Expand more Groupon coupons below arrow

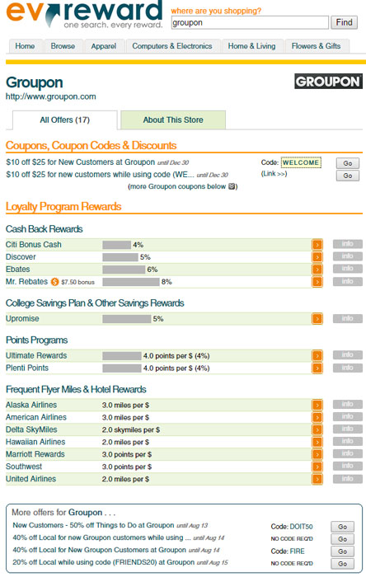pyautogui.click(x=232, y=186)
